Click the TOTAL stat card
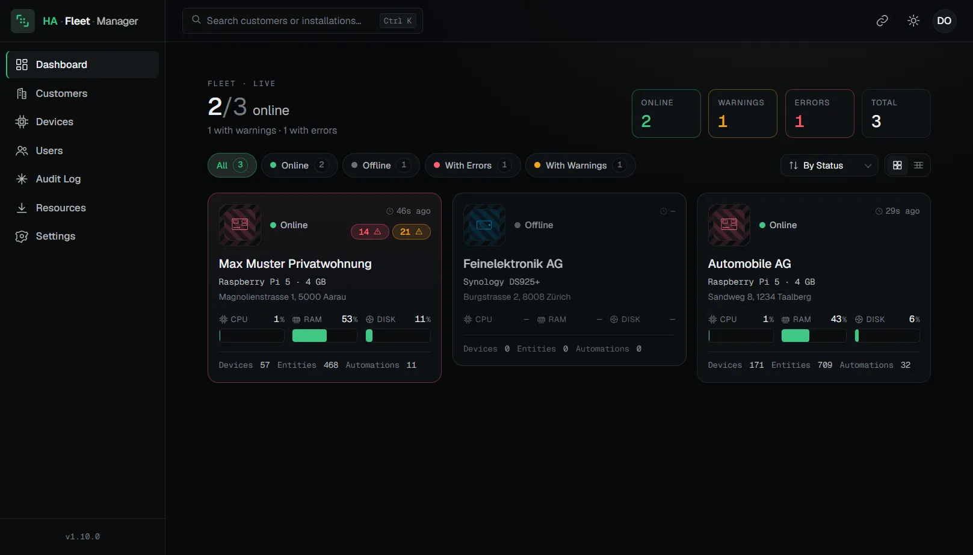Viewport: 973px width, 555px height. tap(896, 113)
